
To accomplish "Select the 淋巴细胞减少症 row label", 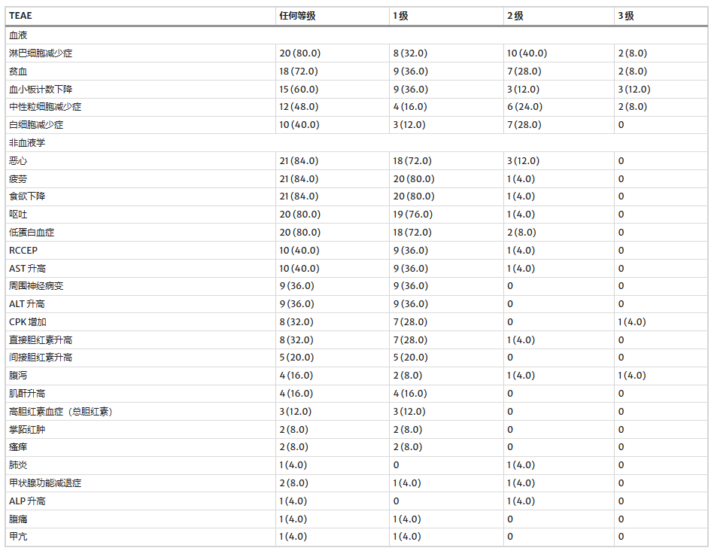I will pos(41,53).
